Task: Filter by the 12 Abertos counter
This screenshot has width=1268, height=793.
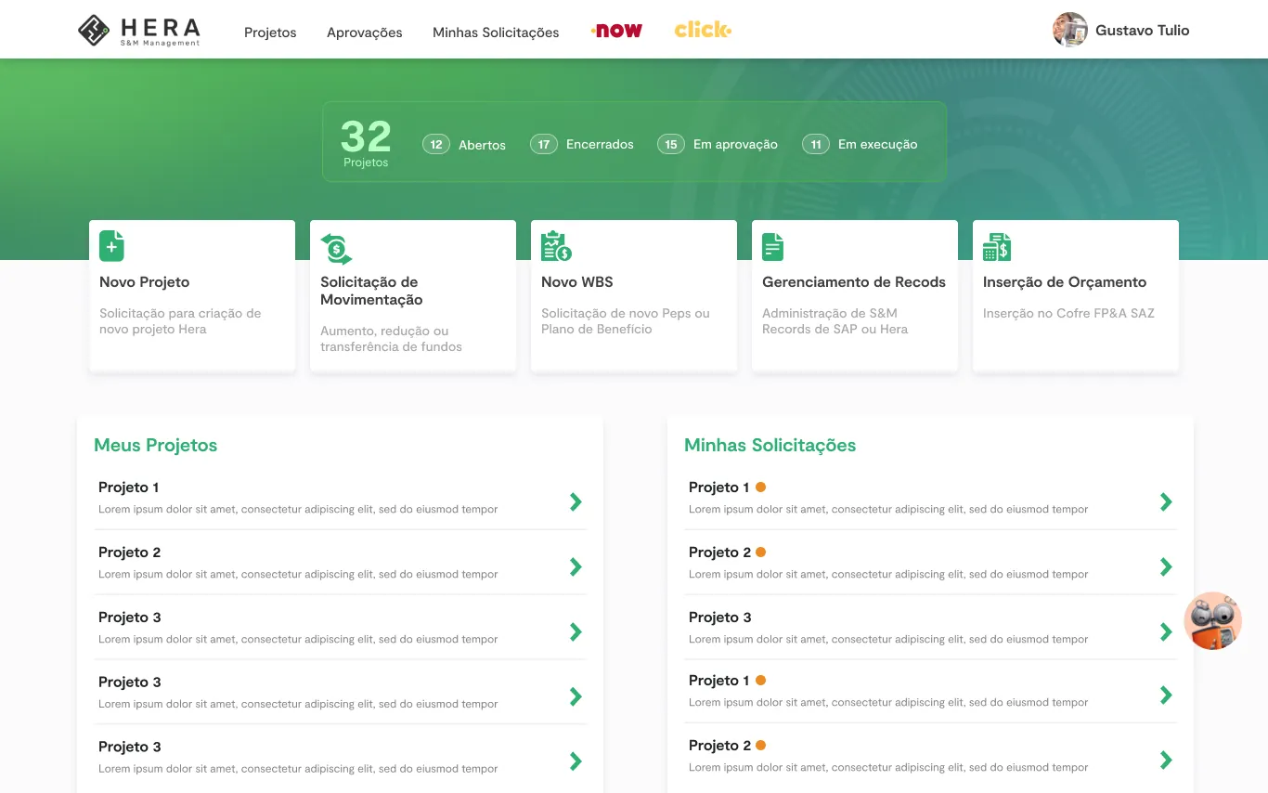Action: tap(464, 145)
